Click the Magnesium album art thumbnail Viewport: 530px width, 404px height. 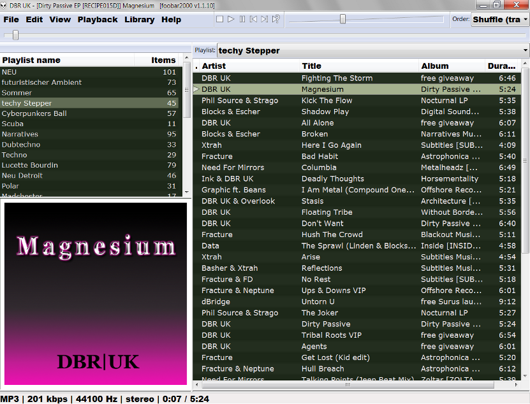(96, 294)
